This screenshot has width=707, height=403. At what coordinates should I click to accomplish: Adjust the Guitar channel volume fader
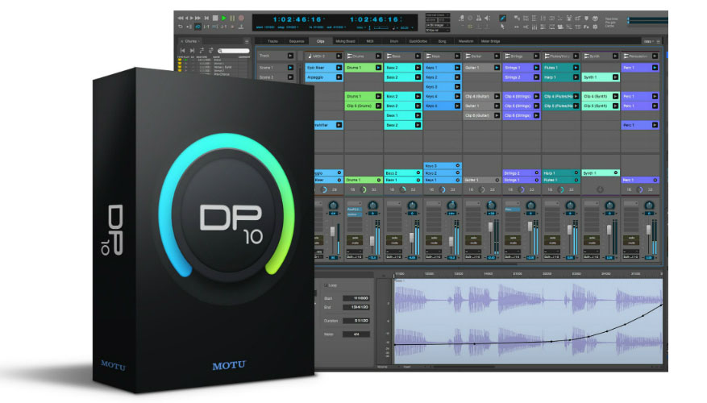click(491, 227)
